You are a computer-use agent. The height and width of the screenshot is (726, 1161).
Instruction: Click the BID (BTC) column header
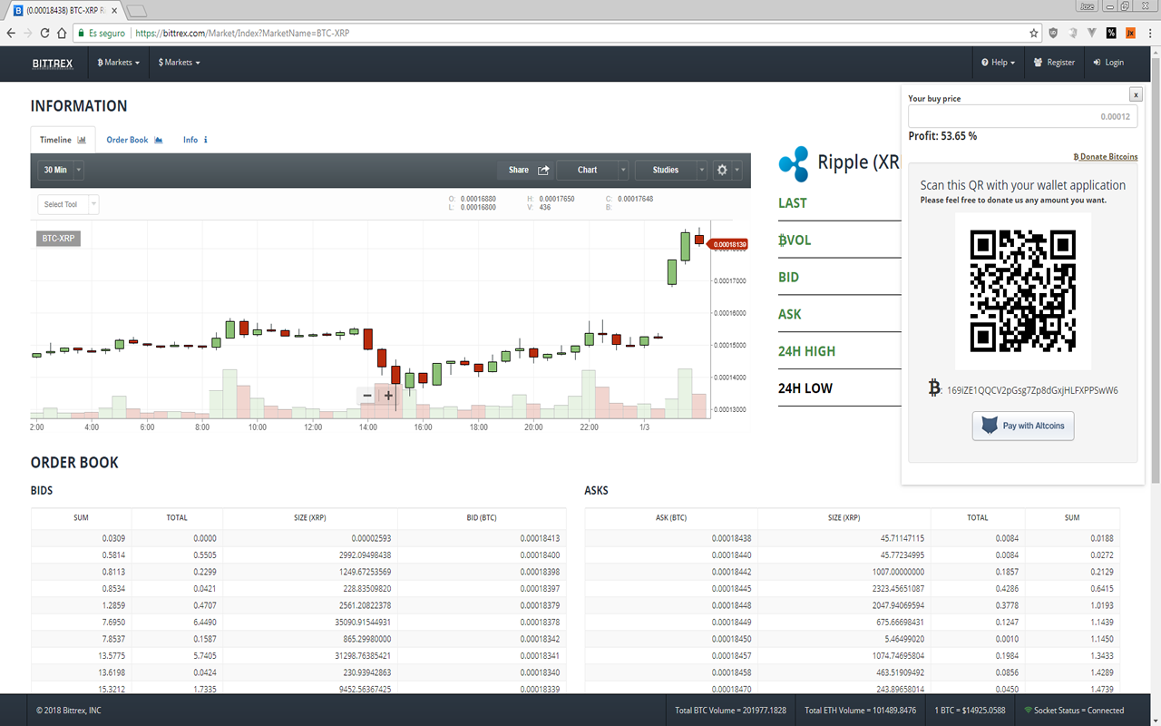tap(482, 518)
